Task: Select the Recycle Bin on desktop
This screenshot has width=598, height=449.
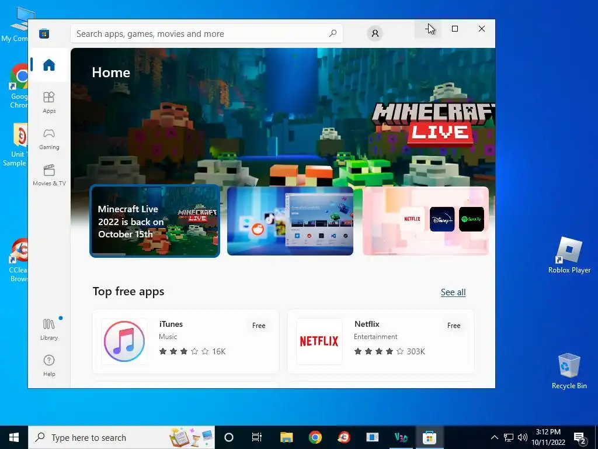Action: pos(569,371)
